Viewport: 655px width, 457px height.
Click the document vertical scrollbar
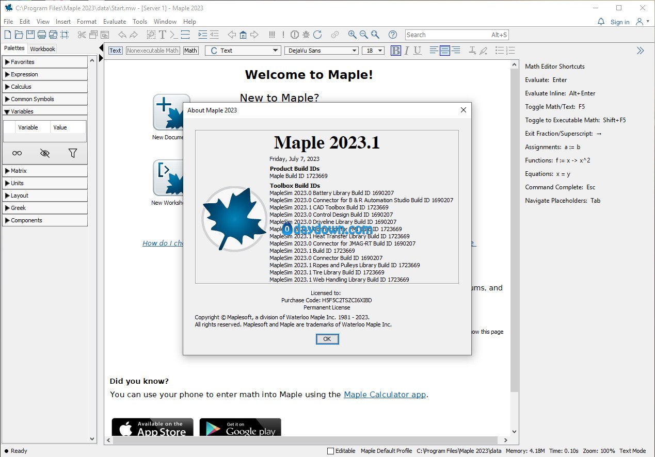[514, 232]
